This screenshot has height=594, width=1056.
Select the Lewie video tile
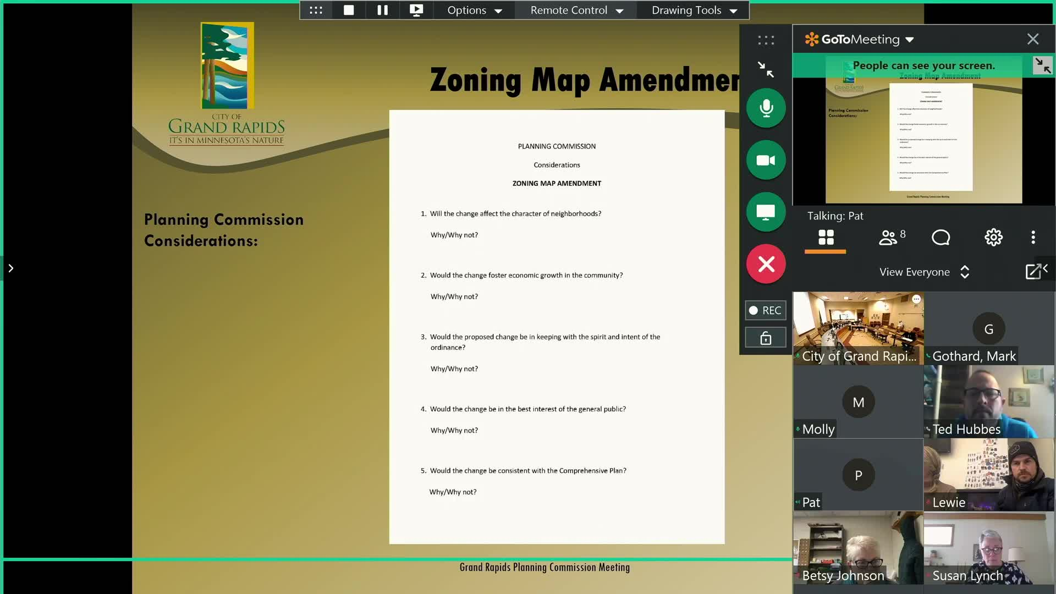coord(989,475)
